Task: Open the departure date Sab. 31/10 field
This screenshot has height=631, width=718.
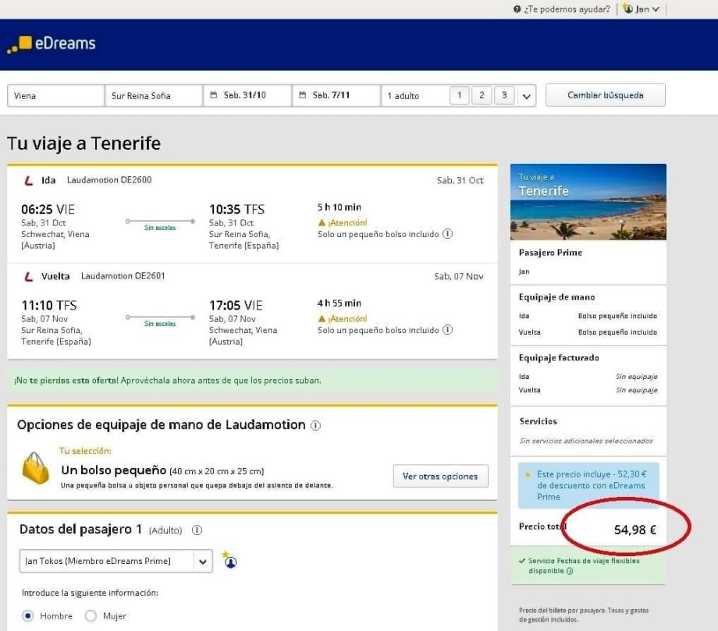Action: 247,96
